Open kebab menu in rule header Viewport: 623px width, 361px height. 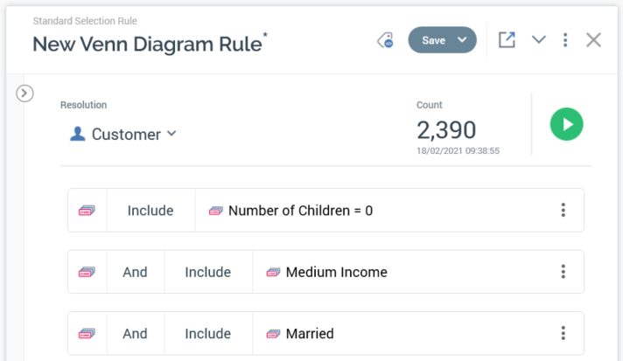tap(565, 40)
